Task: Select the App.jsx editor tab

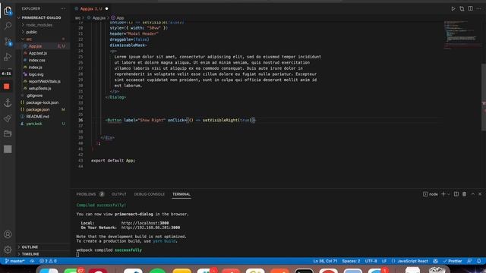Action: pos(90,8)
